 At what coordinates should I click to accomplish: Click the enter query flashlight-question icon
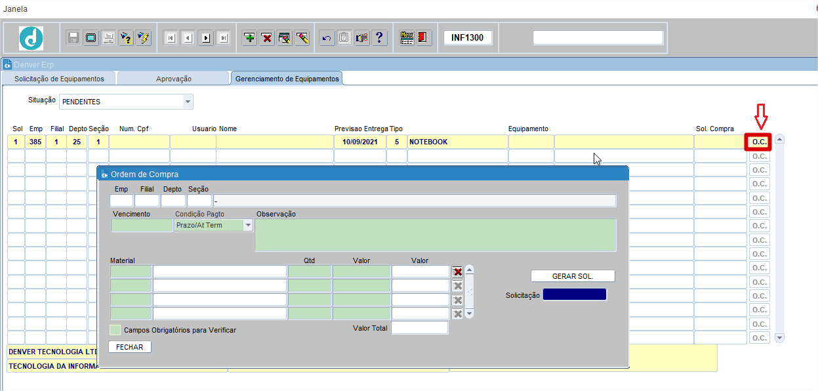pyautogui.click(x=127, y=37)
